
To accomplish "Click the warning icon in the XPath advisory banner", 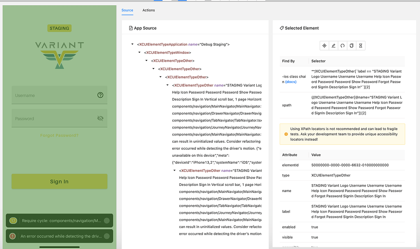I will (286, 133).
